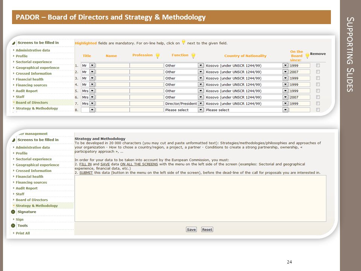Open the Title dropdown for row 3

coord(92,78)
